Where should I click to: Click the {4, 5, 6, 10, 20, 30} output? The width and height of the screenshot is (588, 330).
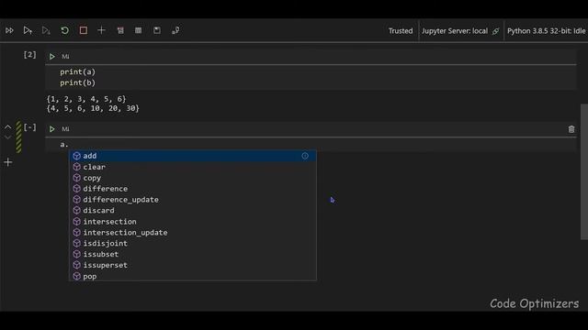click(x=93, y=108)
